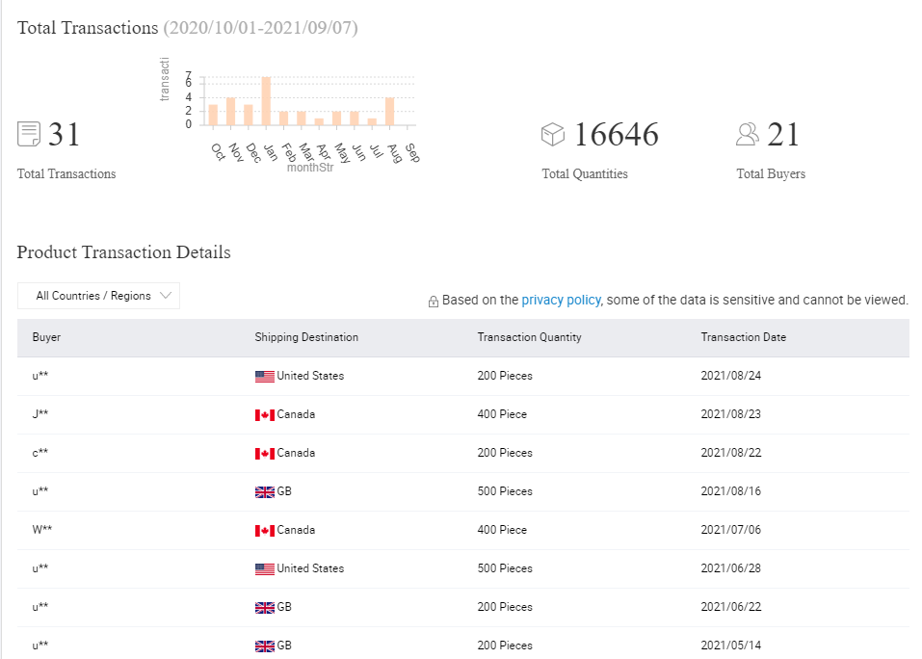This screenshot has height=659, width=922.
Task: Click the November bar in the chart
Action: 230,112
